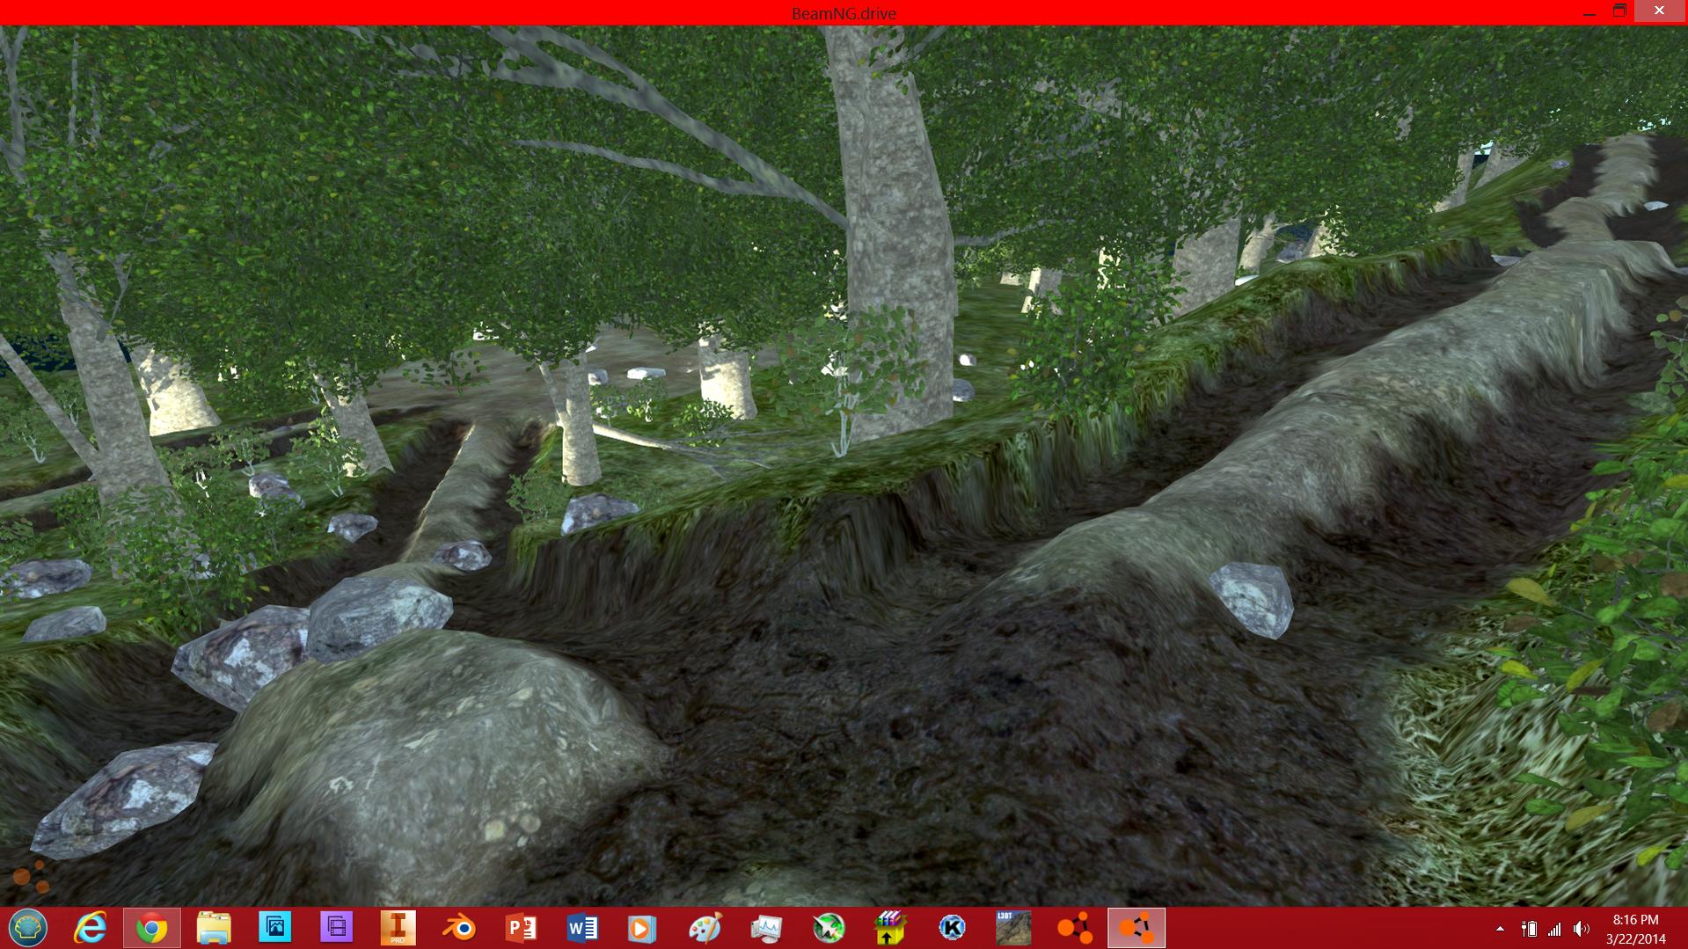Open Microsoft Word from the taskbar
Screen dimensions: 1688x949
[x=582, y=928]
